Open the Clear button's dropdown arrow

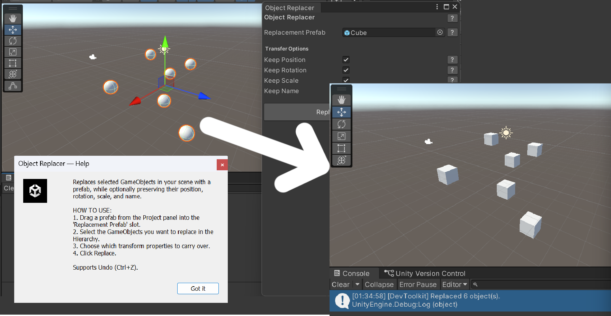coord(357,285)
